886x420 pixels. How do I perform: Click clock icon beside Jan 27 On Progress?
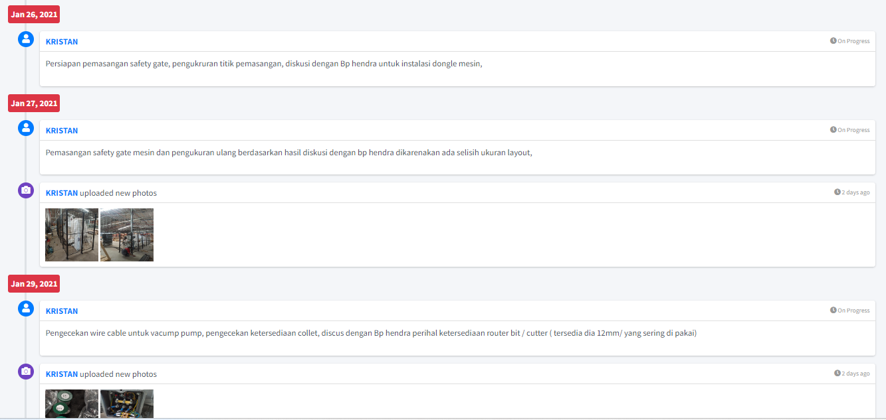click(833, 130)
